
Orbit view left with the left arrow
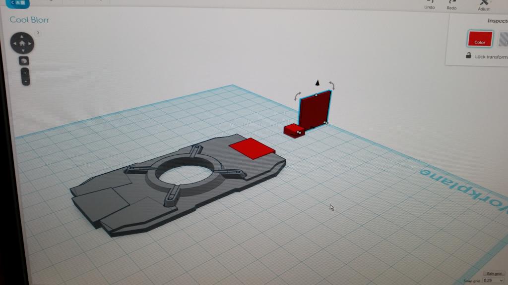tap(14, 44)
